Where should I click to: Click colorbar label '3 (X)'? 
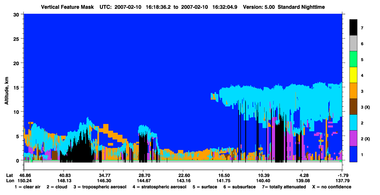(365, 107)
